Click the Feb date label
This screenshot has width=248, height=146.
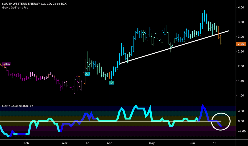pos(26,143)
